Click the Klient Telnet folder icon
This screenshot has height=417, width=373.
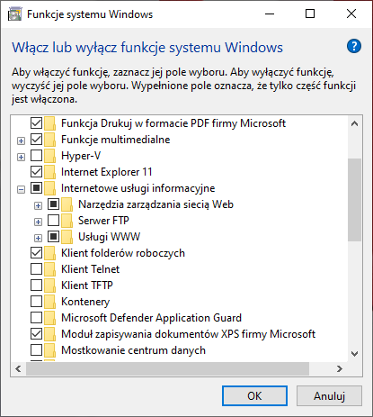[x=49, y=269]
